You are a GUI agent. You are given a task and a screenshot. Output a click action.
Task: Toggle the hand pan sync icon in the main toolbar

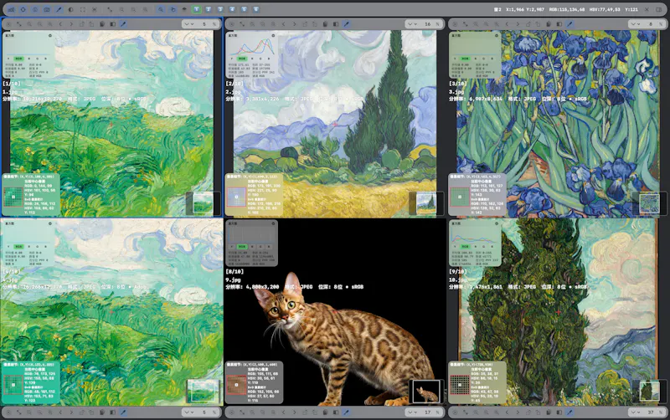(173, 9)
